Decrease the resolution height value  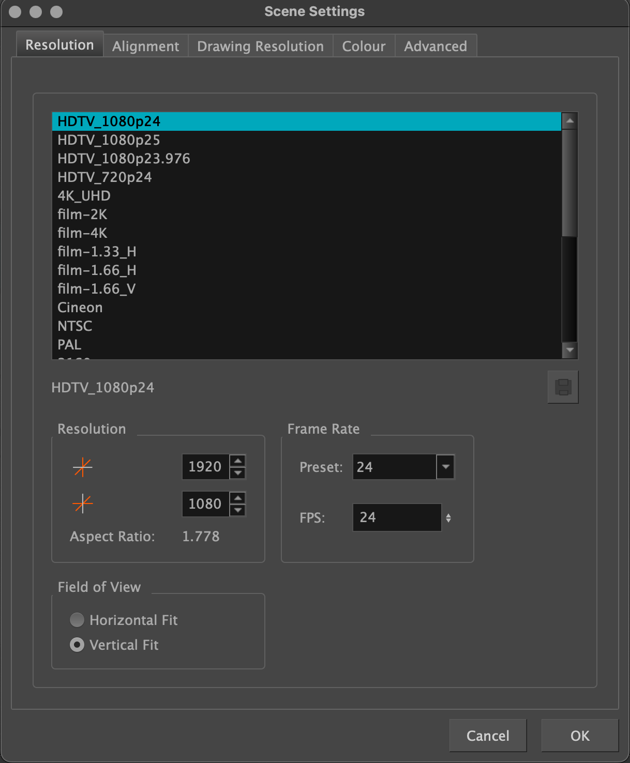237,510
